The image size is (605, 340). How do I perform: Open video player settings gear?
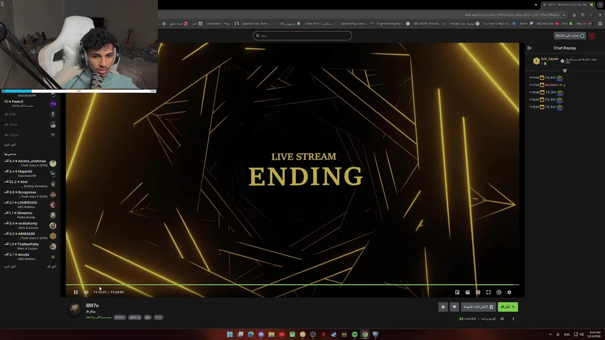(x=509, y=292)
